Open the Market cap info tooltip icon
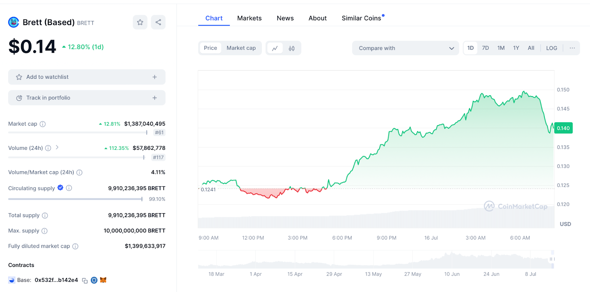The height and width of the screenshot is (292, 590). (43, 124)
